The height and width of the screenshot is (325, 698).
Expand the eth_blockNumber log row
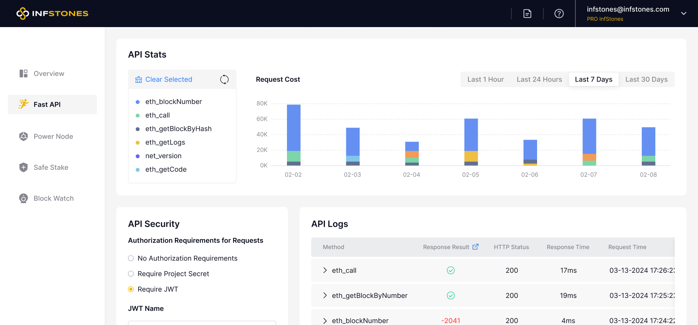pyautogui.click(x=325, y=320)
